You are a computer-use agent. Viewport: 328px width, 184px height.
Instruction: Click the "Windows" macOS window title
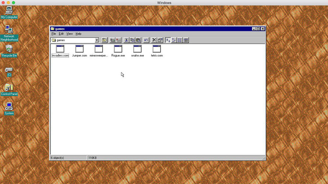(x=164, y=3)
